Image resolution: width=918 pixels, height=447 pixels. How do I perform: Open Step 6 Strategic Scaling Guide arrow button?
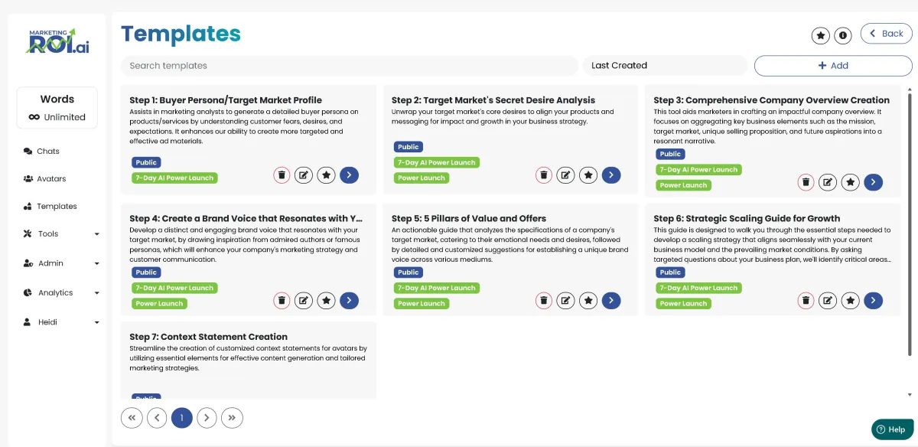(x=873, y=301)
